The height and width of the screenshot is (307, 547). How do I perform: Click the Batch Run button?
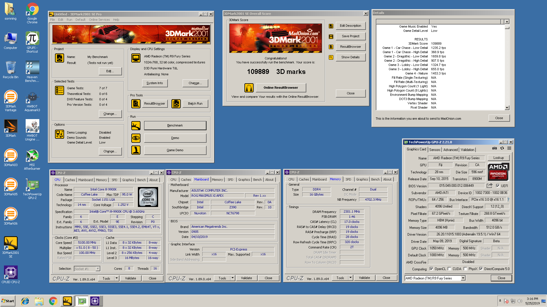[x=195, y=104]
